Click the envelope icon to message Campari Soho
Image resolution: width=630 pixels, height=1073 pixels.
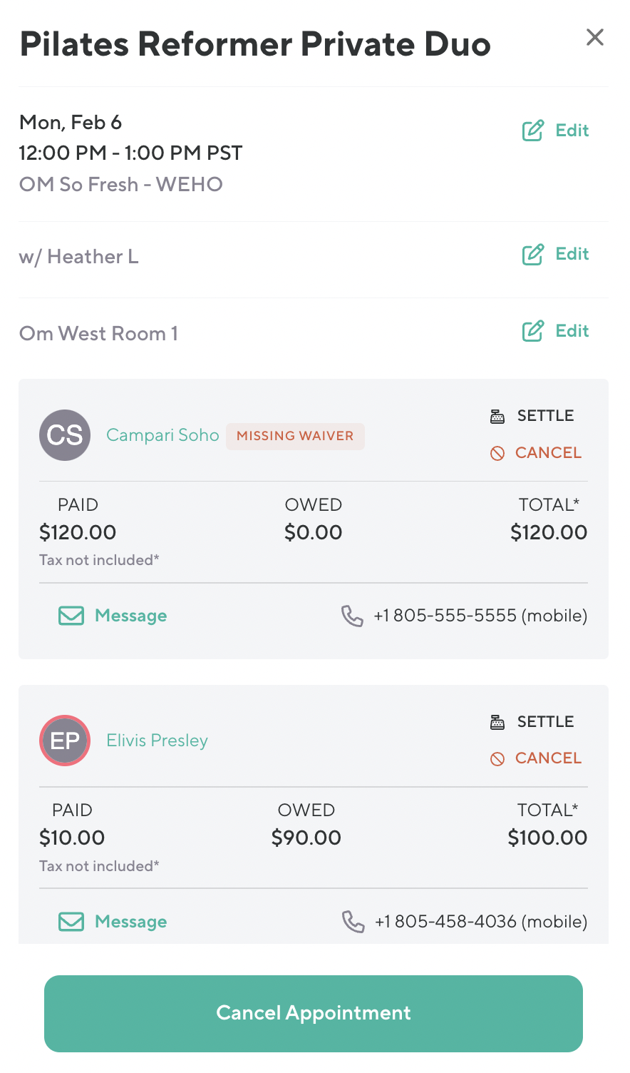coord(71,616)
